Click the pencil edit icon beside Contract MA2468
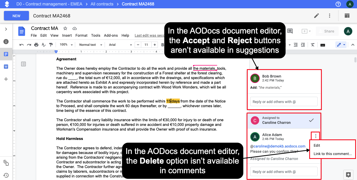This screenshot has height=180, width=357. pos(317,16)
